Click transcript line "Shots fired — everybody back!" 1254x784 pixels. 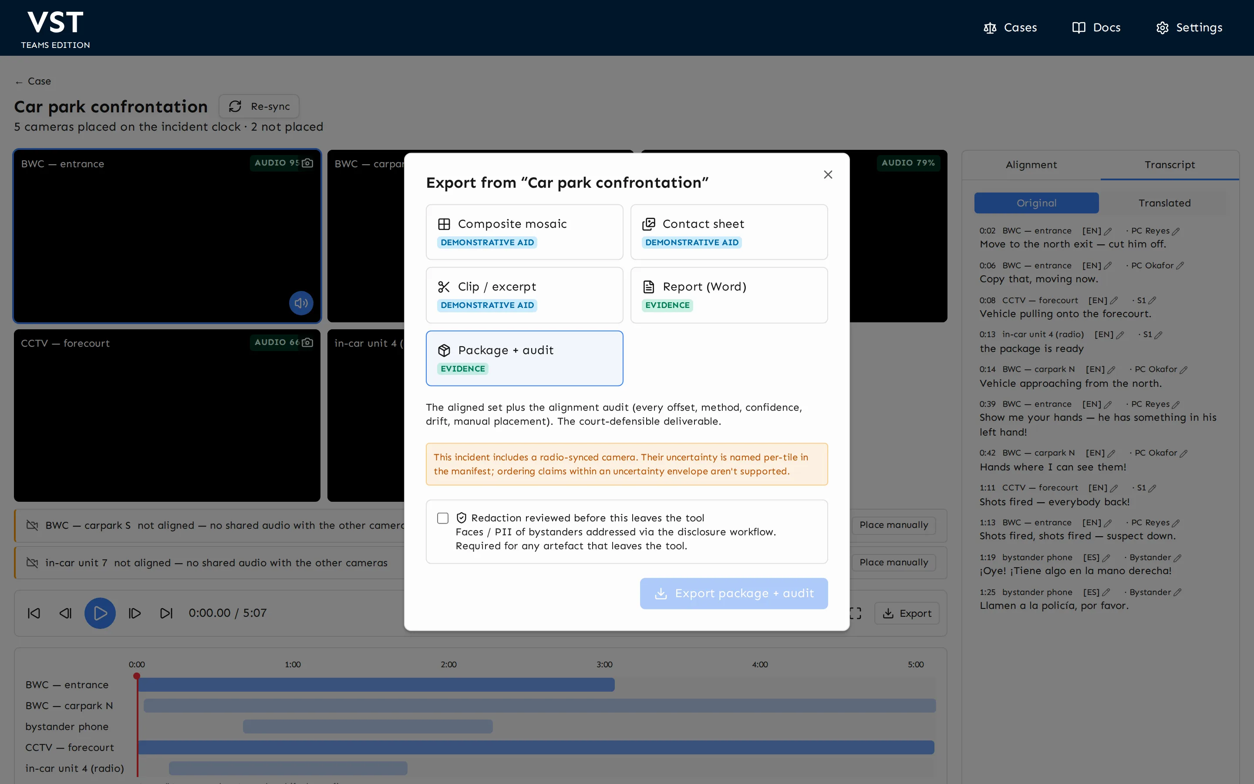(x=1054, y=502)
